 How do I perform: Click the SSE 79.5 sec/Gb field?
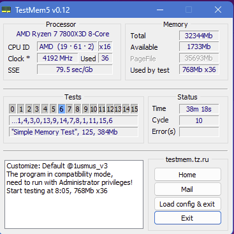[x=75, y=69]
